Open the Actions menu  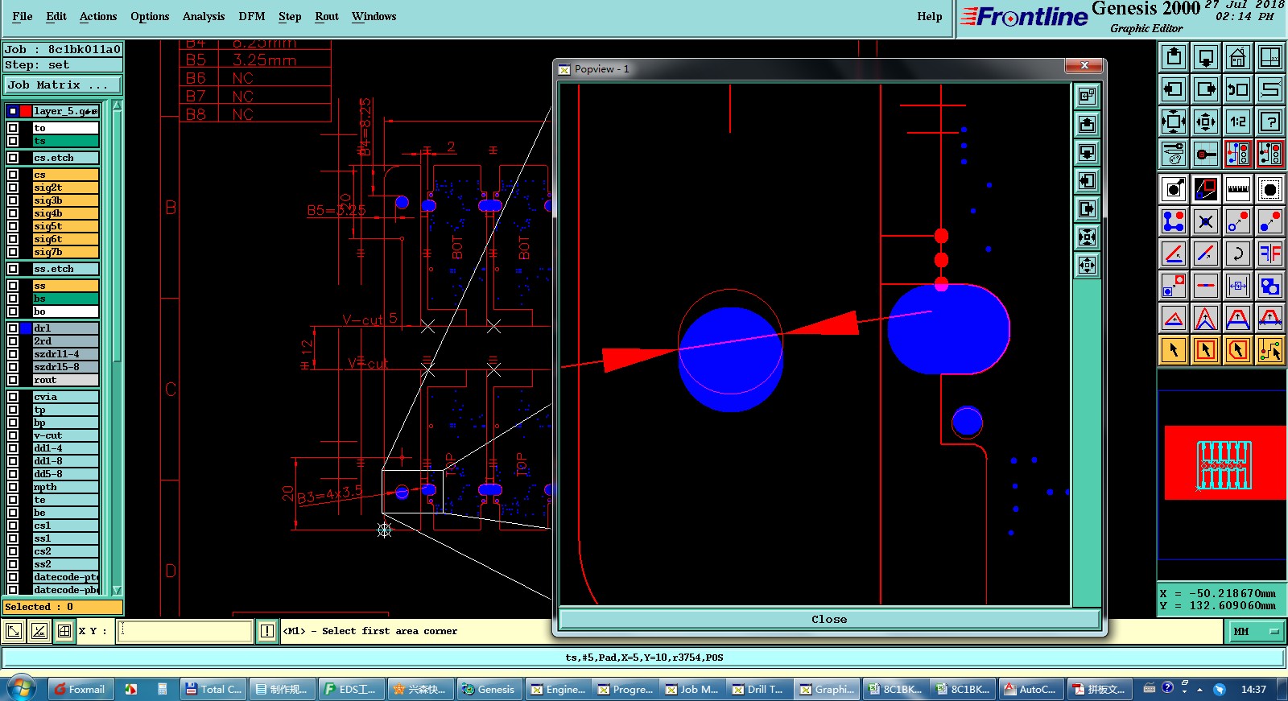(98, 16)
